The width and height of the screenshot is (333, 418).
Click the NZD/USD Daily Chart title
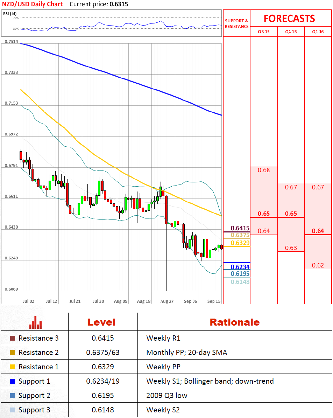point(32,4)
